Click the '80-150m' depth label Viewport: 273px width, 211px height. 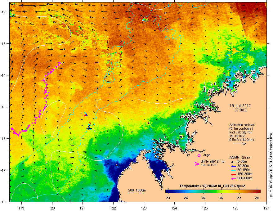[244, 170]
